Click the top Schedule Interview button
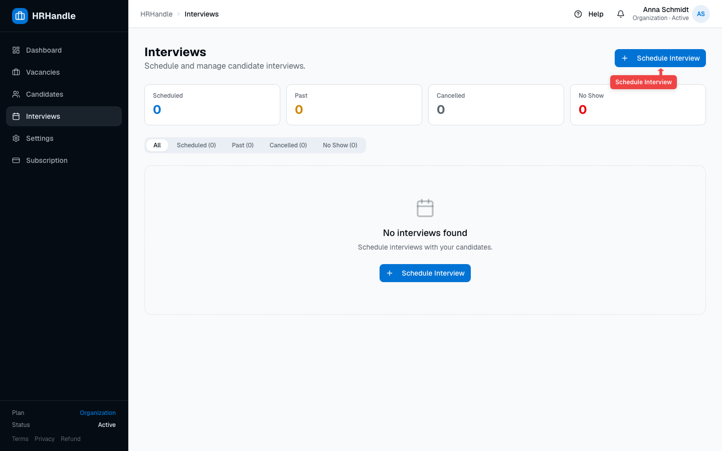This screenshot has height=451, width=722. [x=660, y=58]
